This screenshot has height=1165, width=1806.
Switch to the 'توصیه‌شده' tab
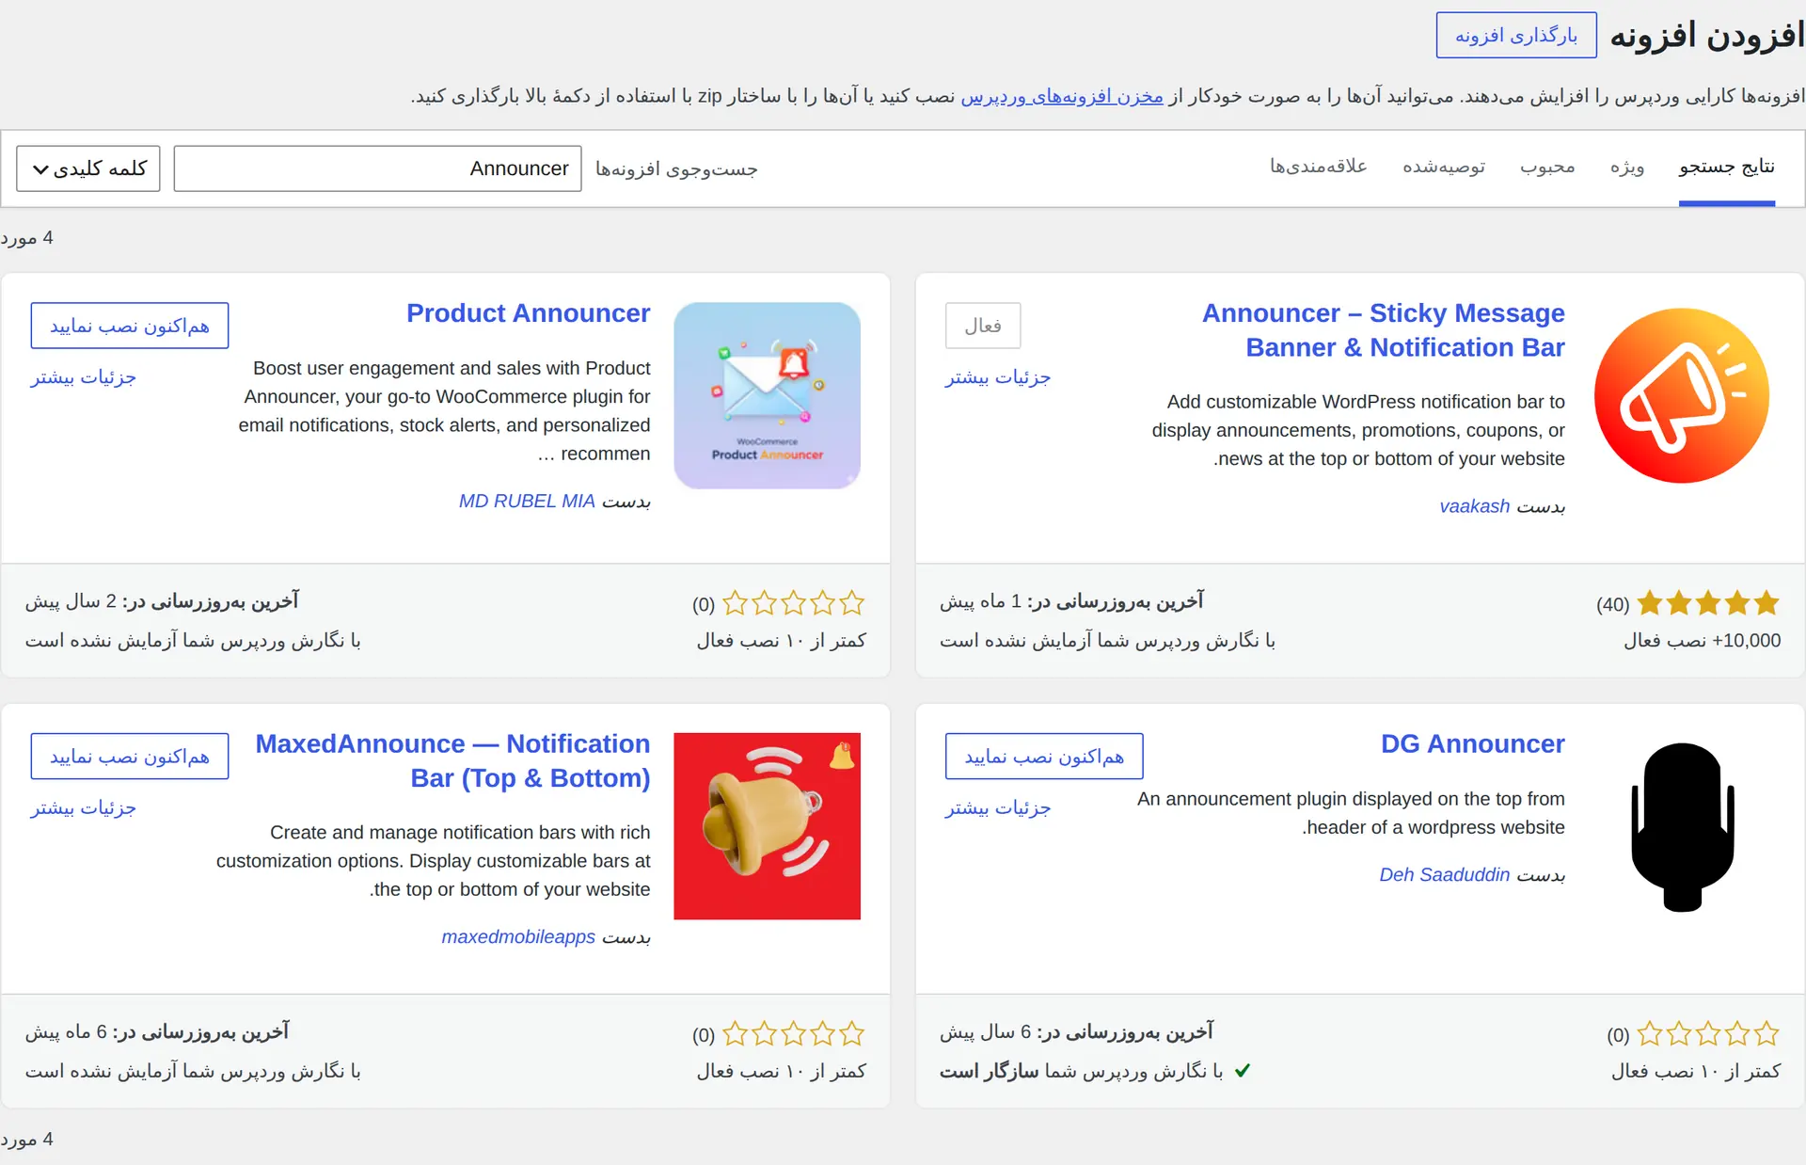[x=1444, y=167]
